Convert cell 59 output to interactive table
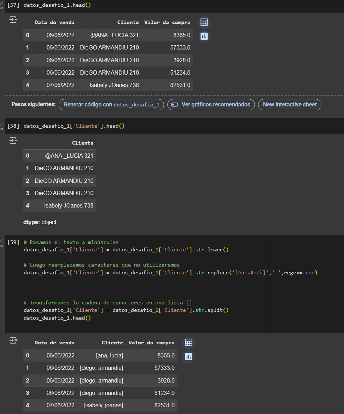The image size is (344, 414). click(x=188, y=343)
